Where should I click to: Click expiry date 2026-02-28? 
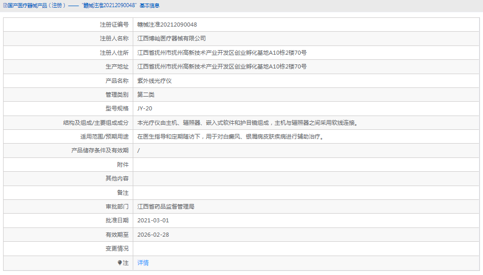coord(153,235)
